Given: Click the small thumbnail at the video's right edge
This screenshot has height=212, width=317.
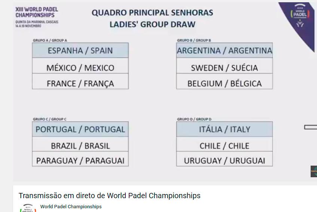Looking at the screenshot, I should (314, 171).
